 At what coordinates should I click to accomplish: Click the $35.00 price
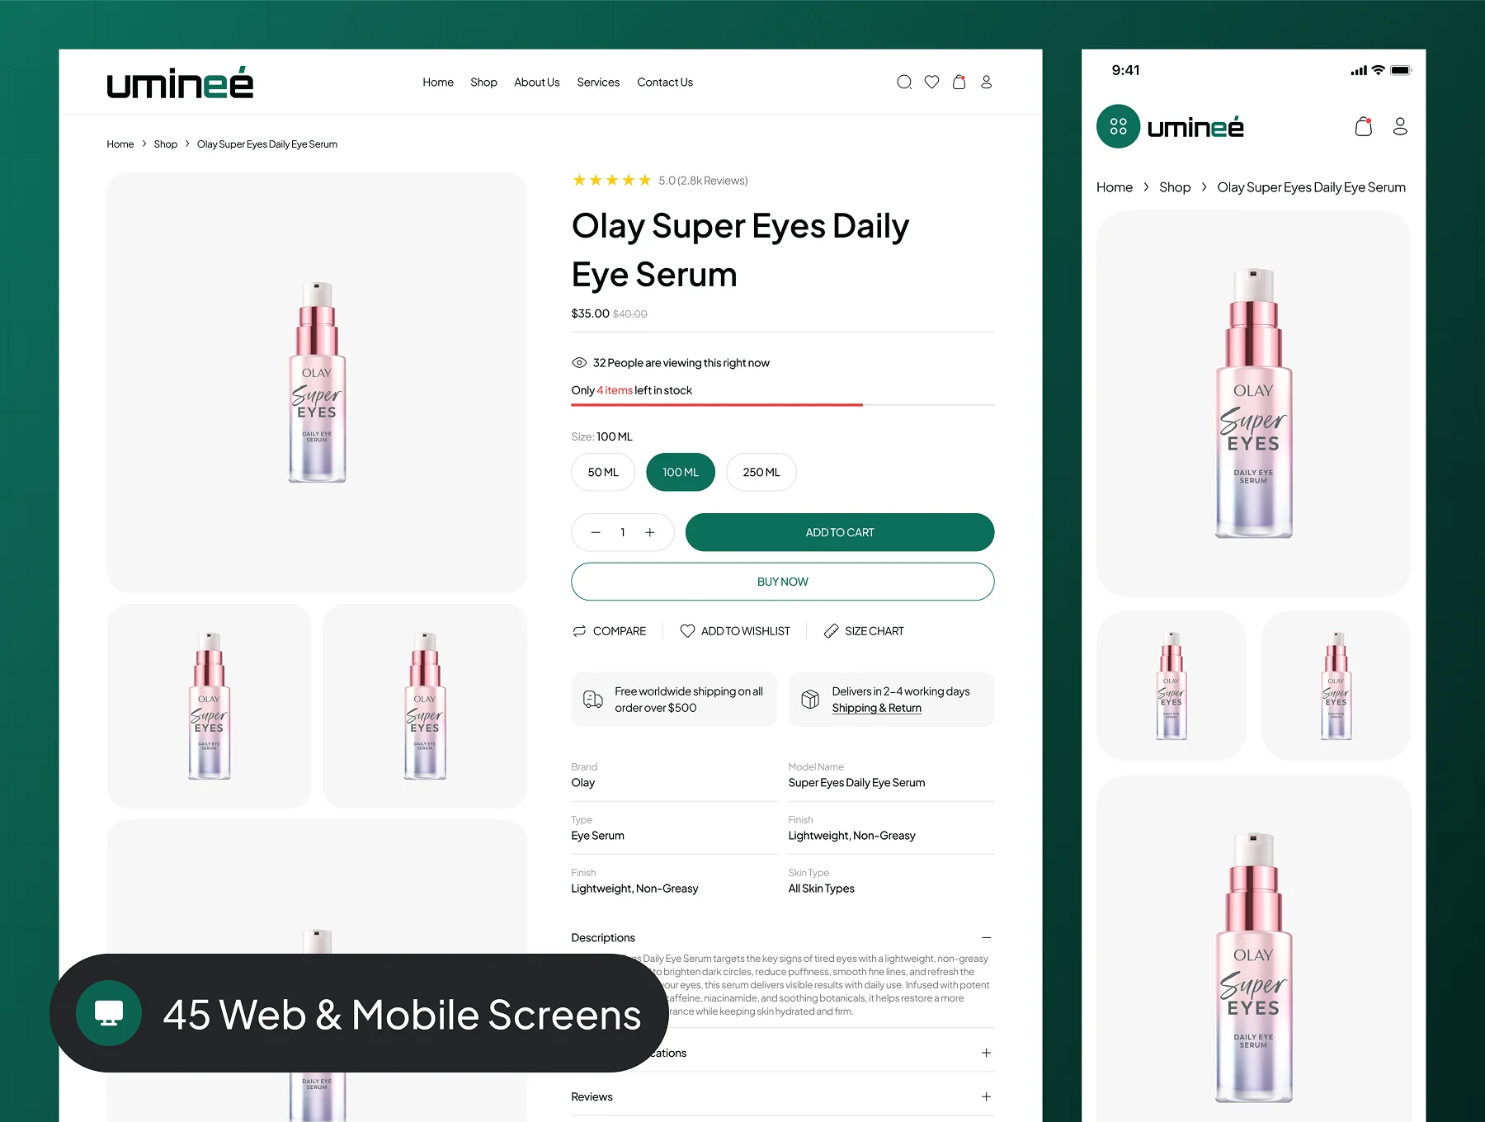click(590, 313)
